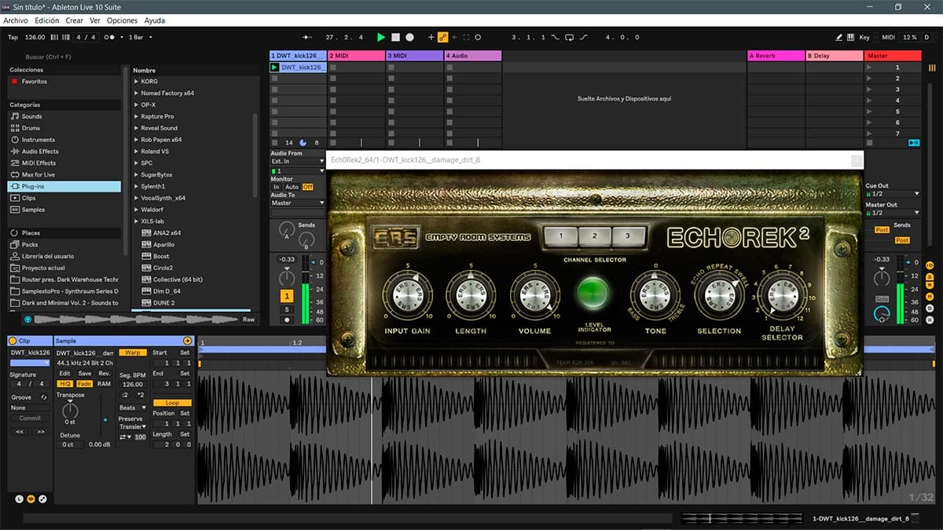The height and width of the screenshot is (530, 943).
Task: Open the Ayuda menu
Action: point(155,20)
